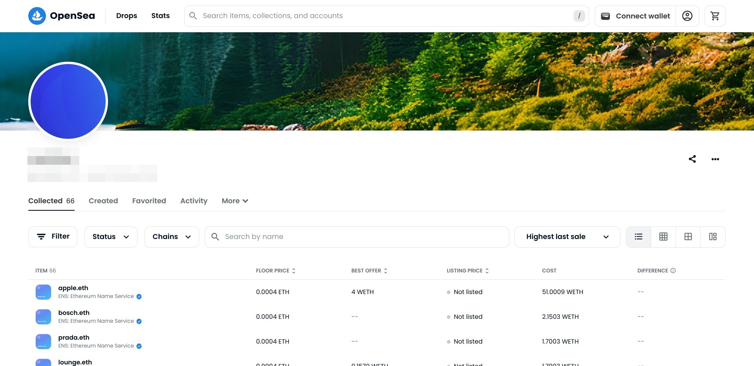This screenshot has height=366, width=754.
Task: Click apple.eth floor price 0.0004 ETH
Action: [x=273, y=292]
